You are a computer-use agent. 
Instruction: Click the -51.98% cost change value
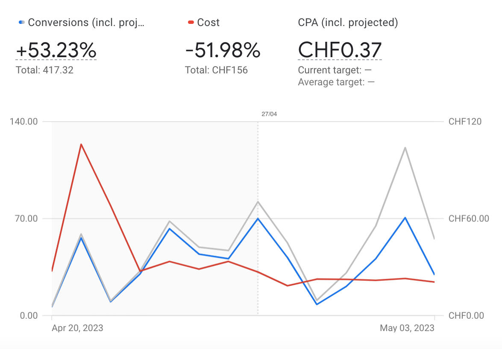click(x=223, y=50)
